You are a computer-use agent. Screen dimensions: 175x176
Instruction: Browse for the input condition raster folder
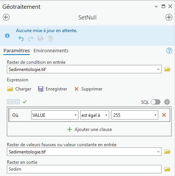coord(167,69)
